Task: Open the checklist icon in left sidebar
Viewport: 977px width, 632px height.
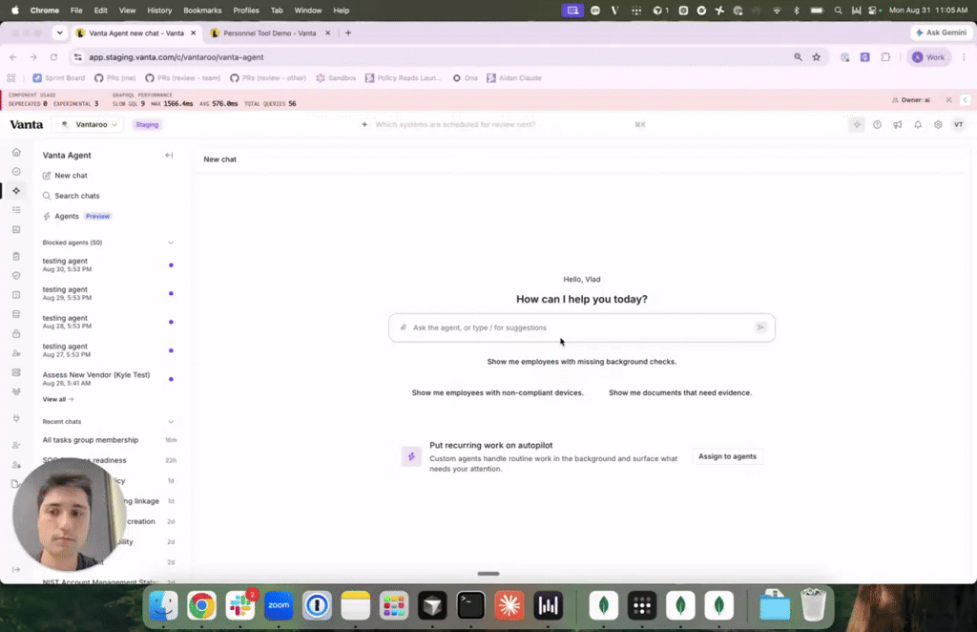Action: [x=16, y=210]
